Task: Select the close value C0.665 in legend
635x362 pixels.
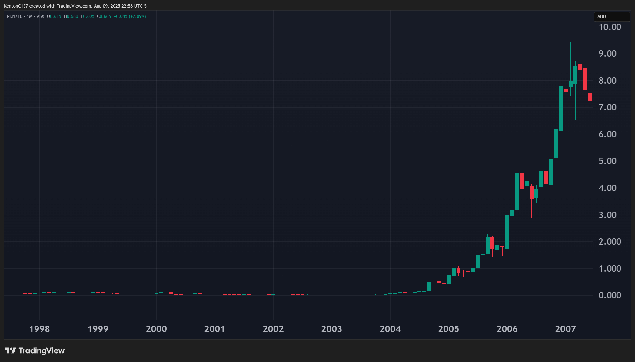Action: 103,16
